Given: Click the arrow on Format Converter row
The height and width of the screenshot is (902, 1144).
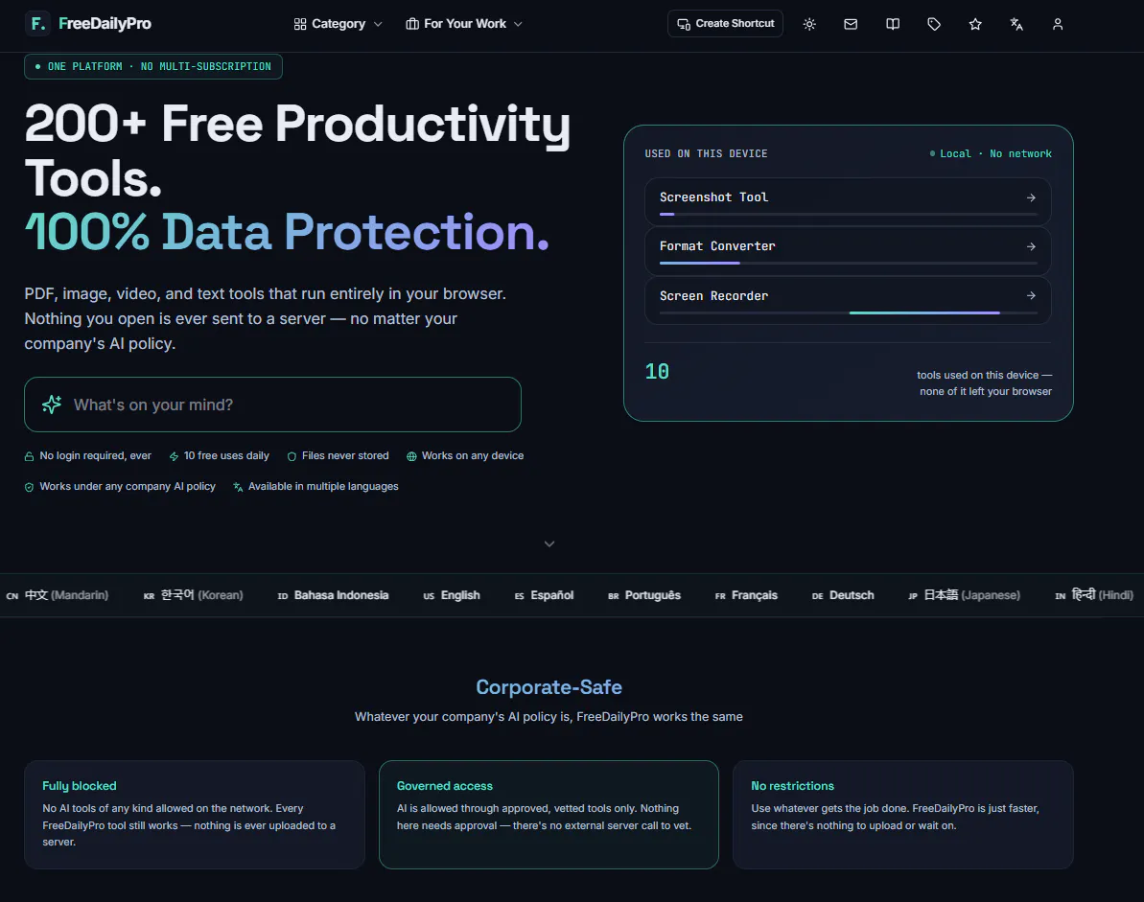Looking at the screenshot, I should pos(1031,246).
